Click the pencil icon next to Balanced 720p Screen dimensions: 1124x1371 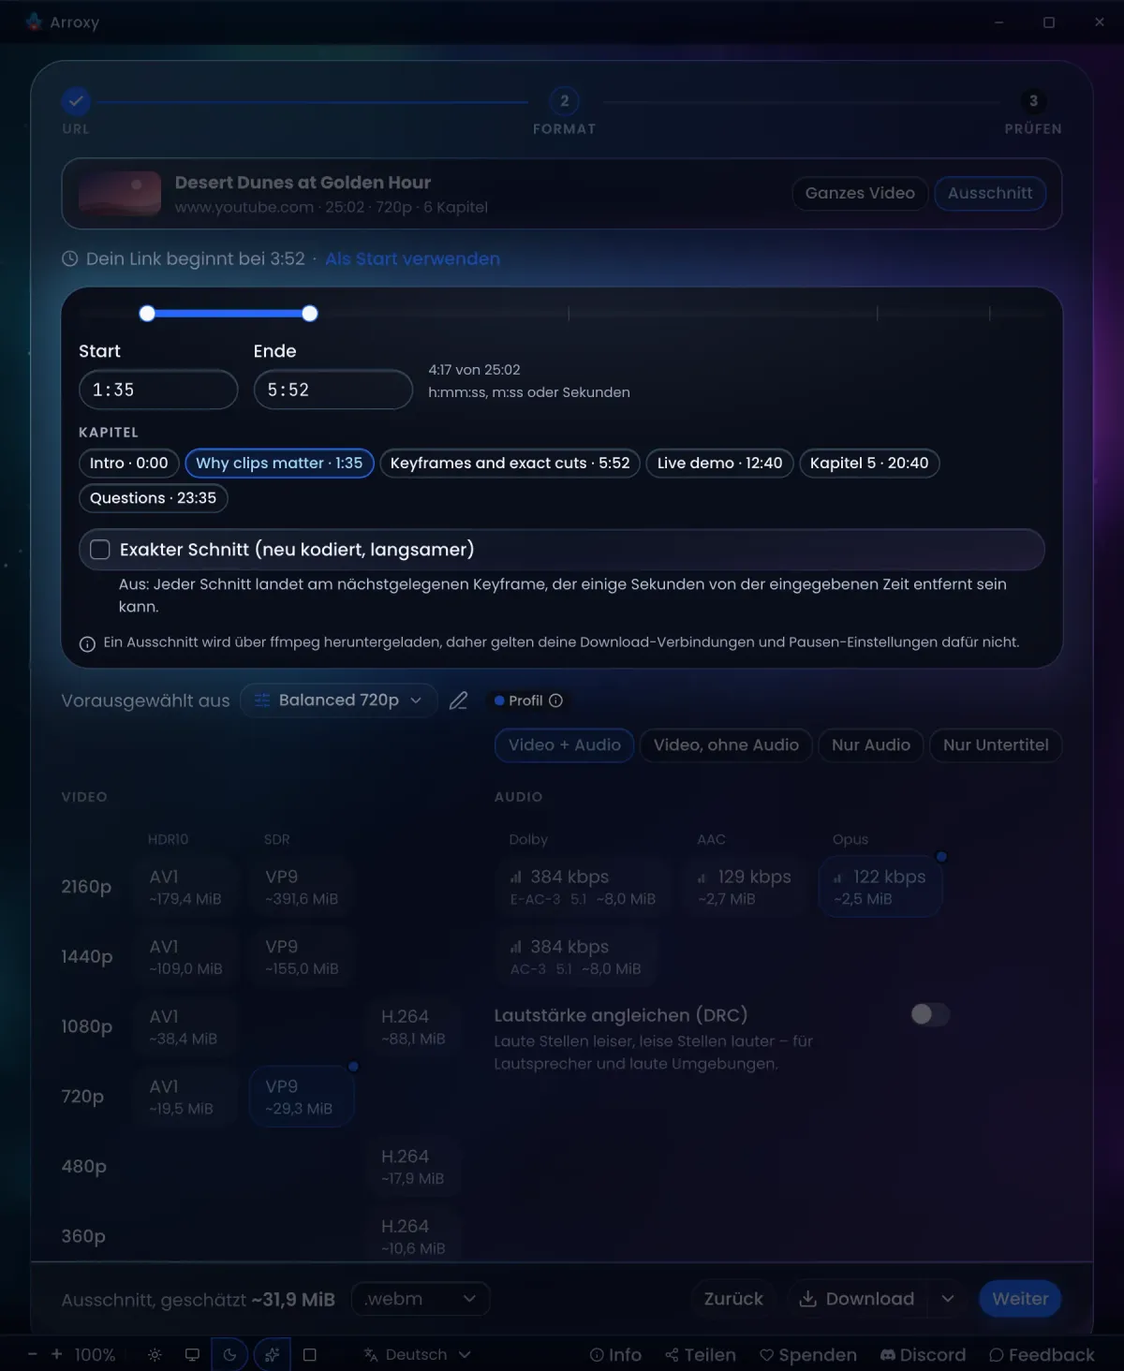coord(458,700)
